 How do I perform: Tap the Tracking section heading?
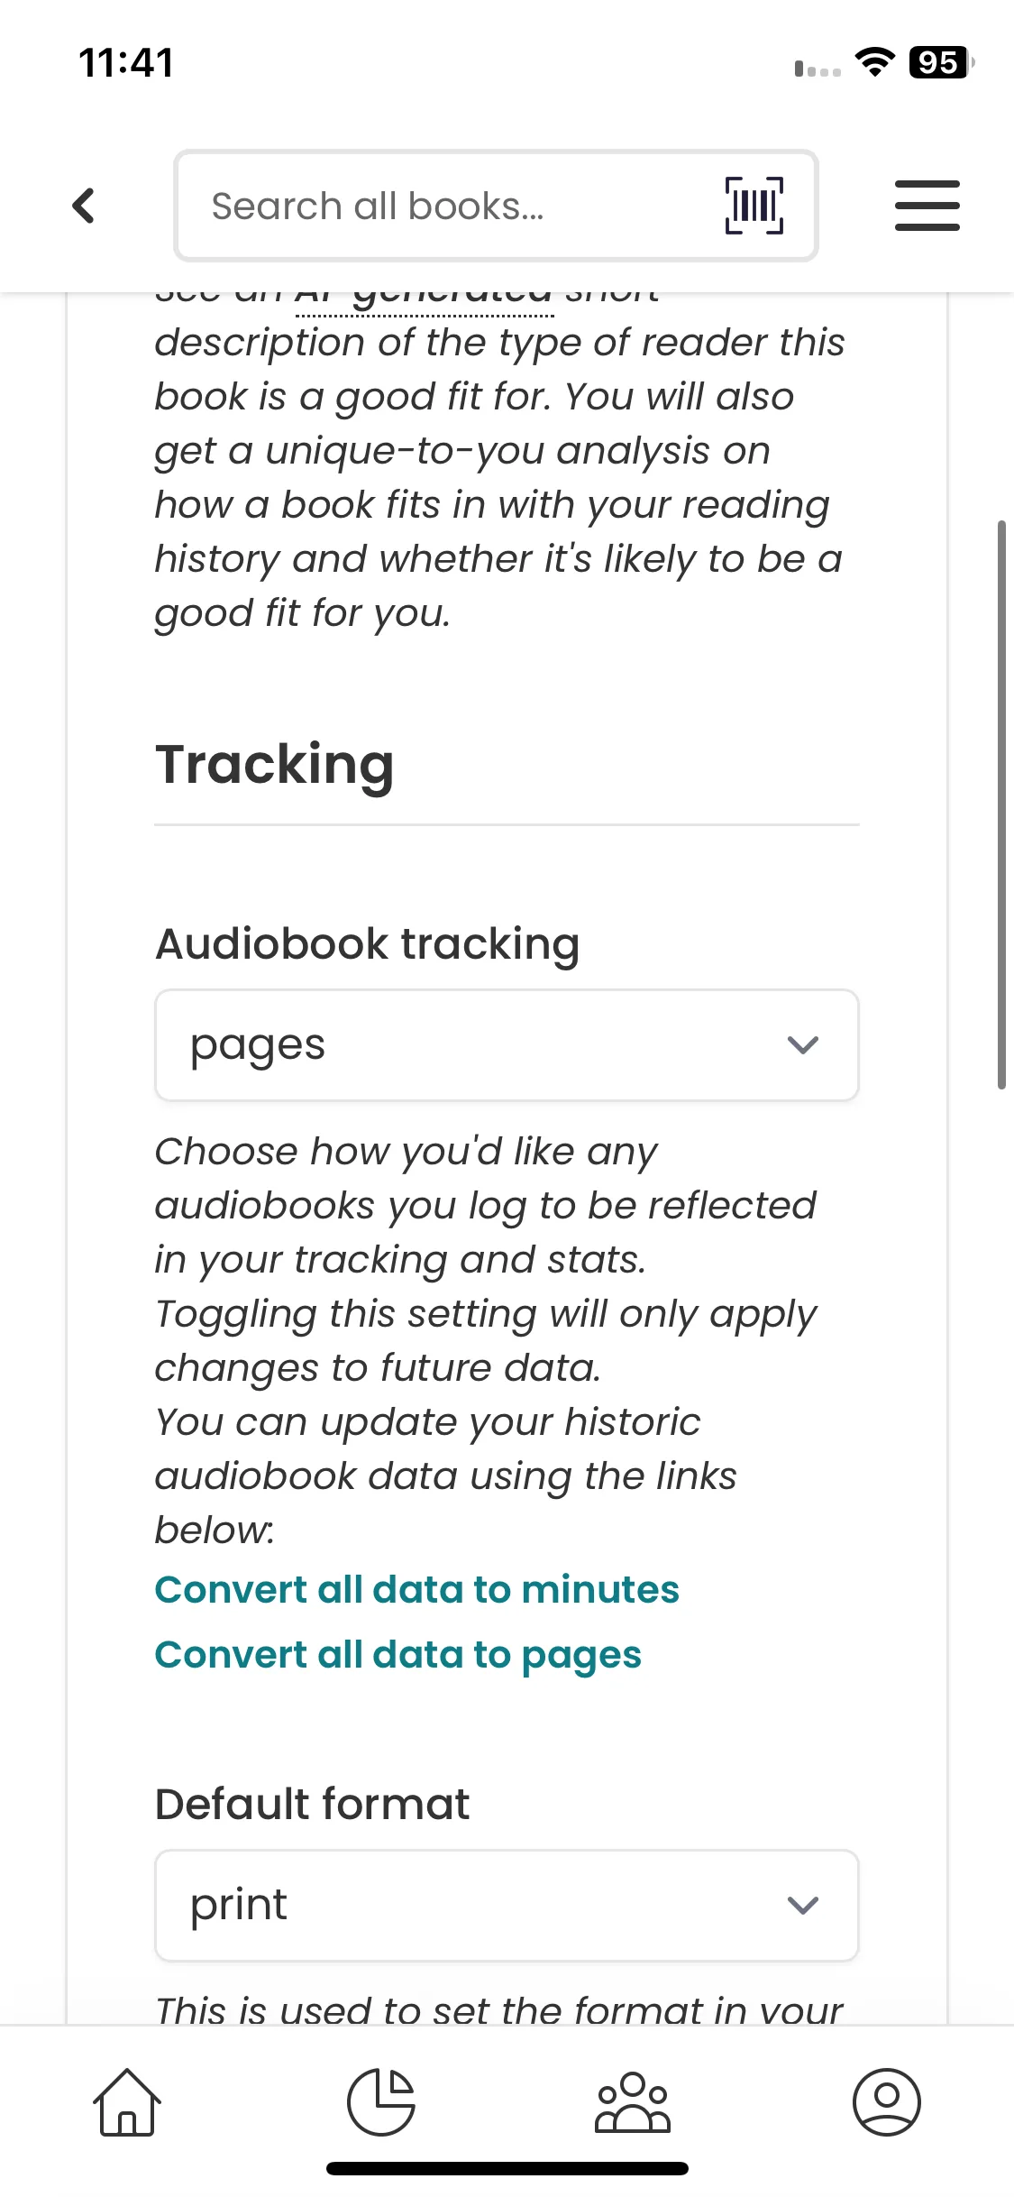click(x=274, y=765)
